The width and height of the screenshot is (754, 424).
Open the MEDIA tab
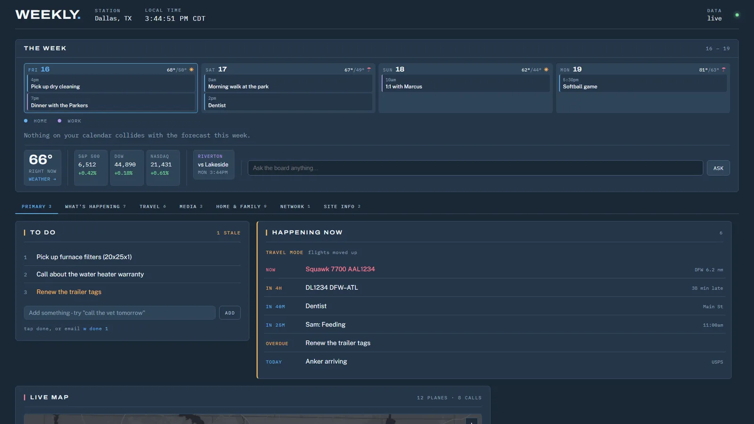click(x=191, y=207)
